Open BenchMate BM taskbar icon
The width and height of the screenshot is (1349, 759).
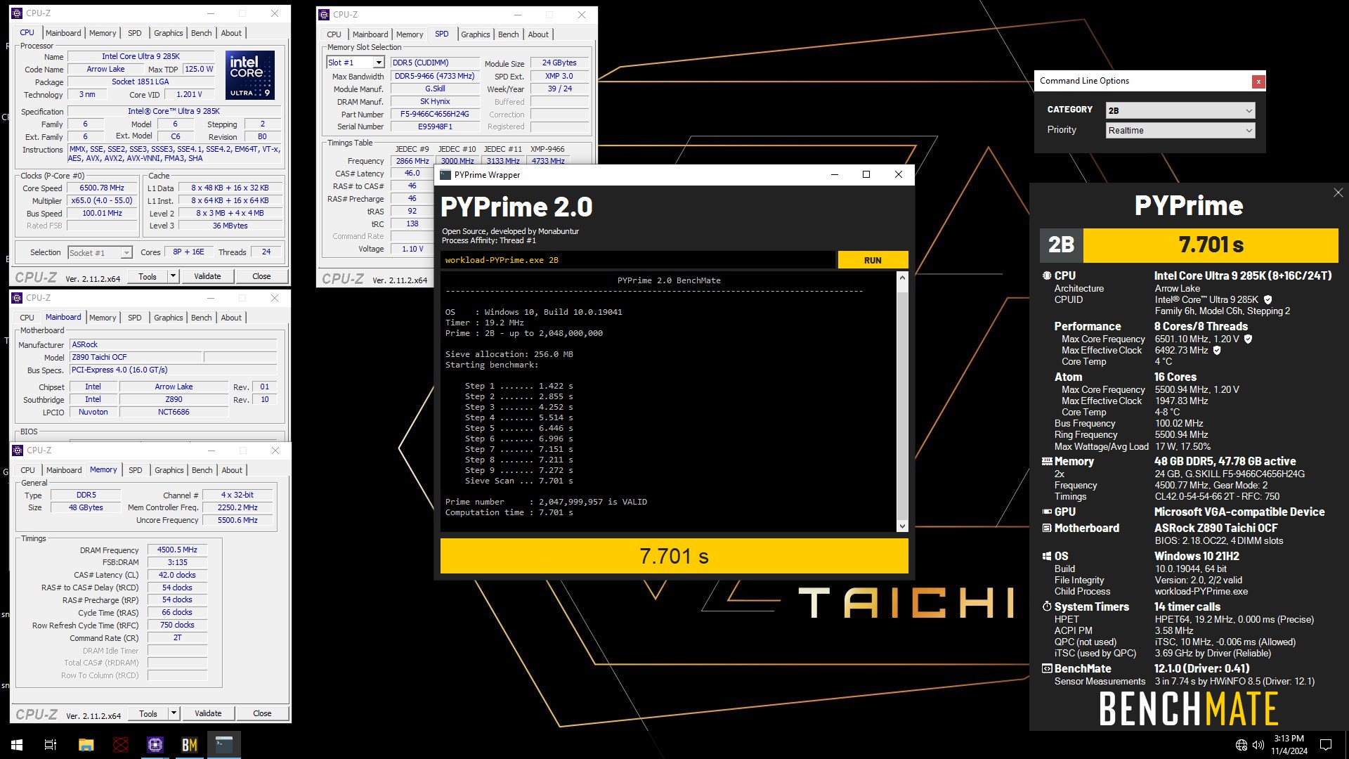(x=190, y=745)
